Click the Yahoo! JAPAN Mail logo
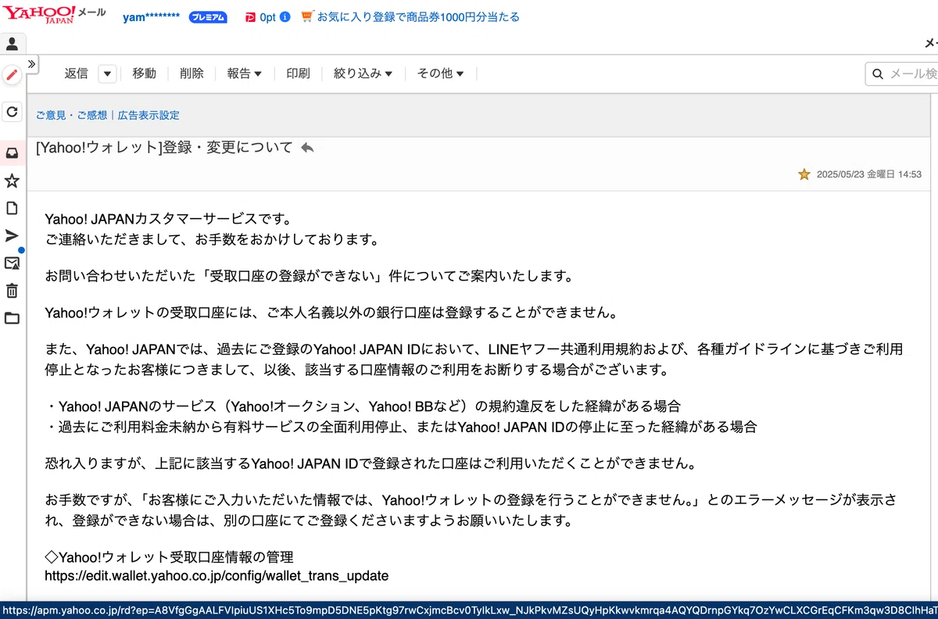Image resolution: width=938 pixels, height=619 pixels. (x=54, y=14)
